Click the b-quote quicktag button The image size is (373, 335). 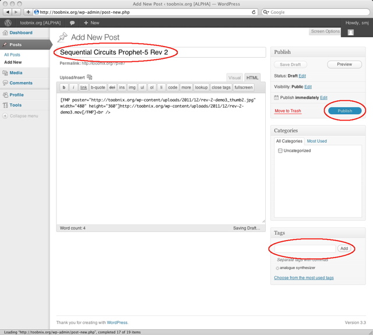(x=98, y=87)
